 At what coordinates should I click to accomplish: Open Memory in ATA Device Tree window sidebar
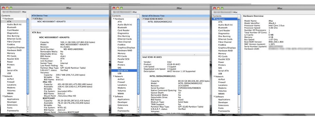[x=11, y=53]
